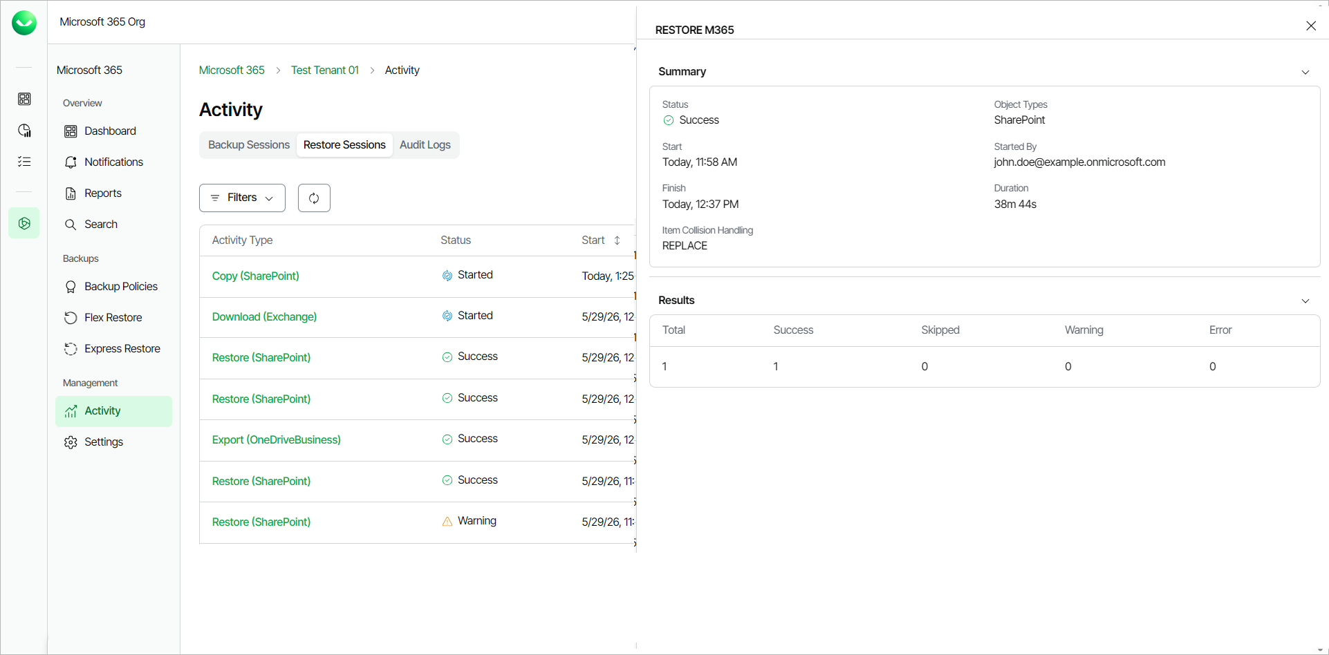This screenshot has height=655, width=1329.
Task: Click Microsoft 365 Org title
Action: tap(102, 22)
